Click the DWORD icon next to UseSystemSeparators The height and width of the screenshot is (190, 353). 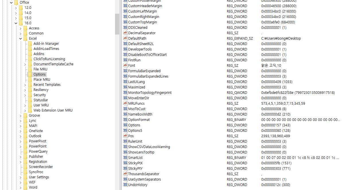click(x=125, y=179)
